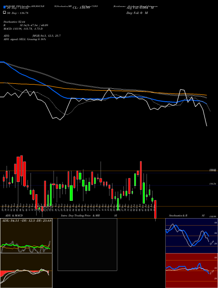Click the 'MACD: 113.98, 115.73, -1.75 D' line
218x288 pixels.
click(x=23, y=29)
